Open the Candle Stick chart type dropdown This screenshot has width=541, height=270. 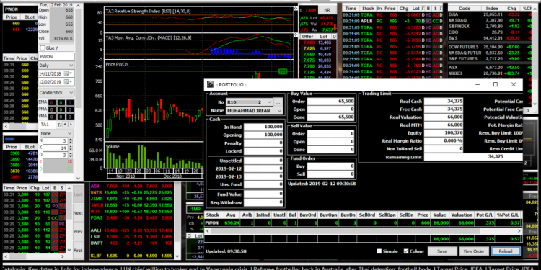pos(71,93)
